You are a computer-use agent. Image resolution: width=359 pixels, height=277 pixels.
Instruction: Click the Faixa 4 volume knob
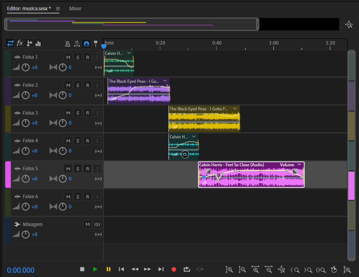[x=25, y=151]
